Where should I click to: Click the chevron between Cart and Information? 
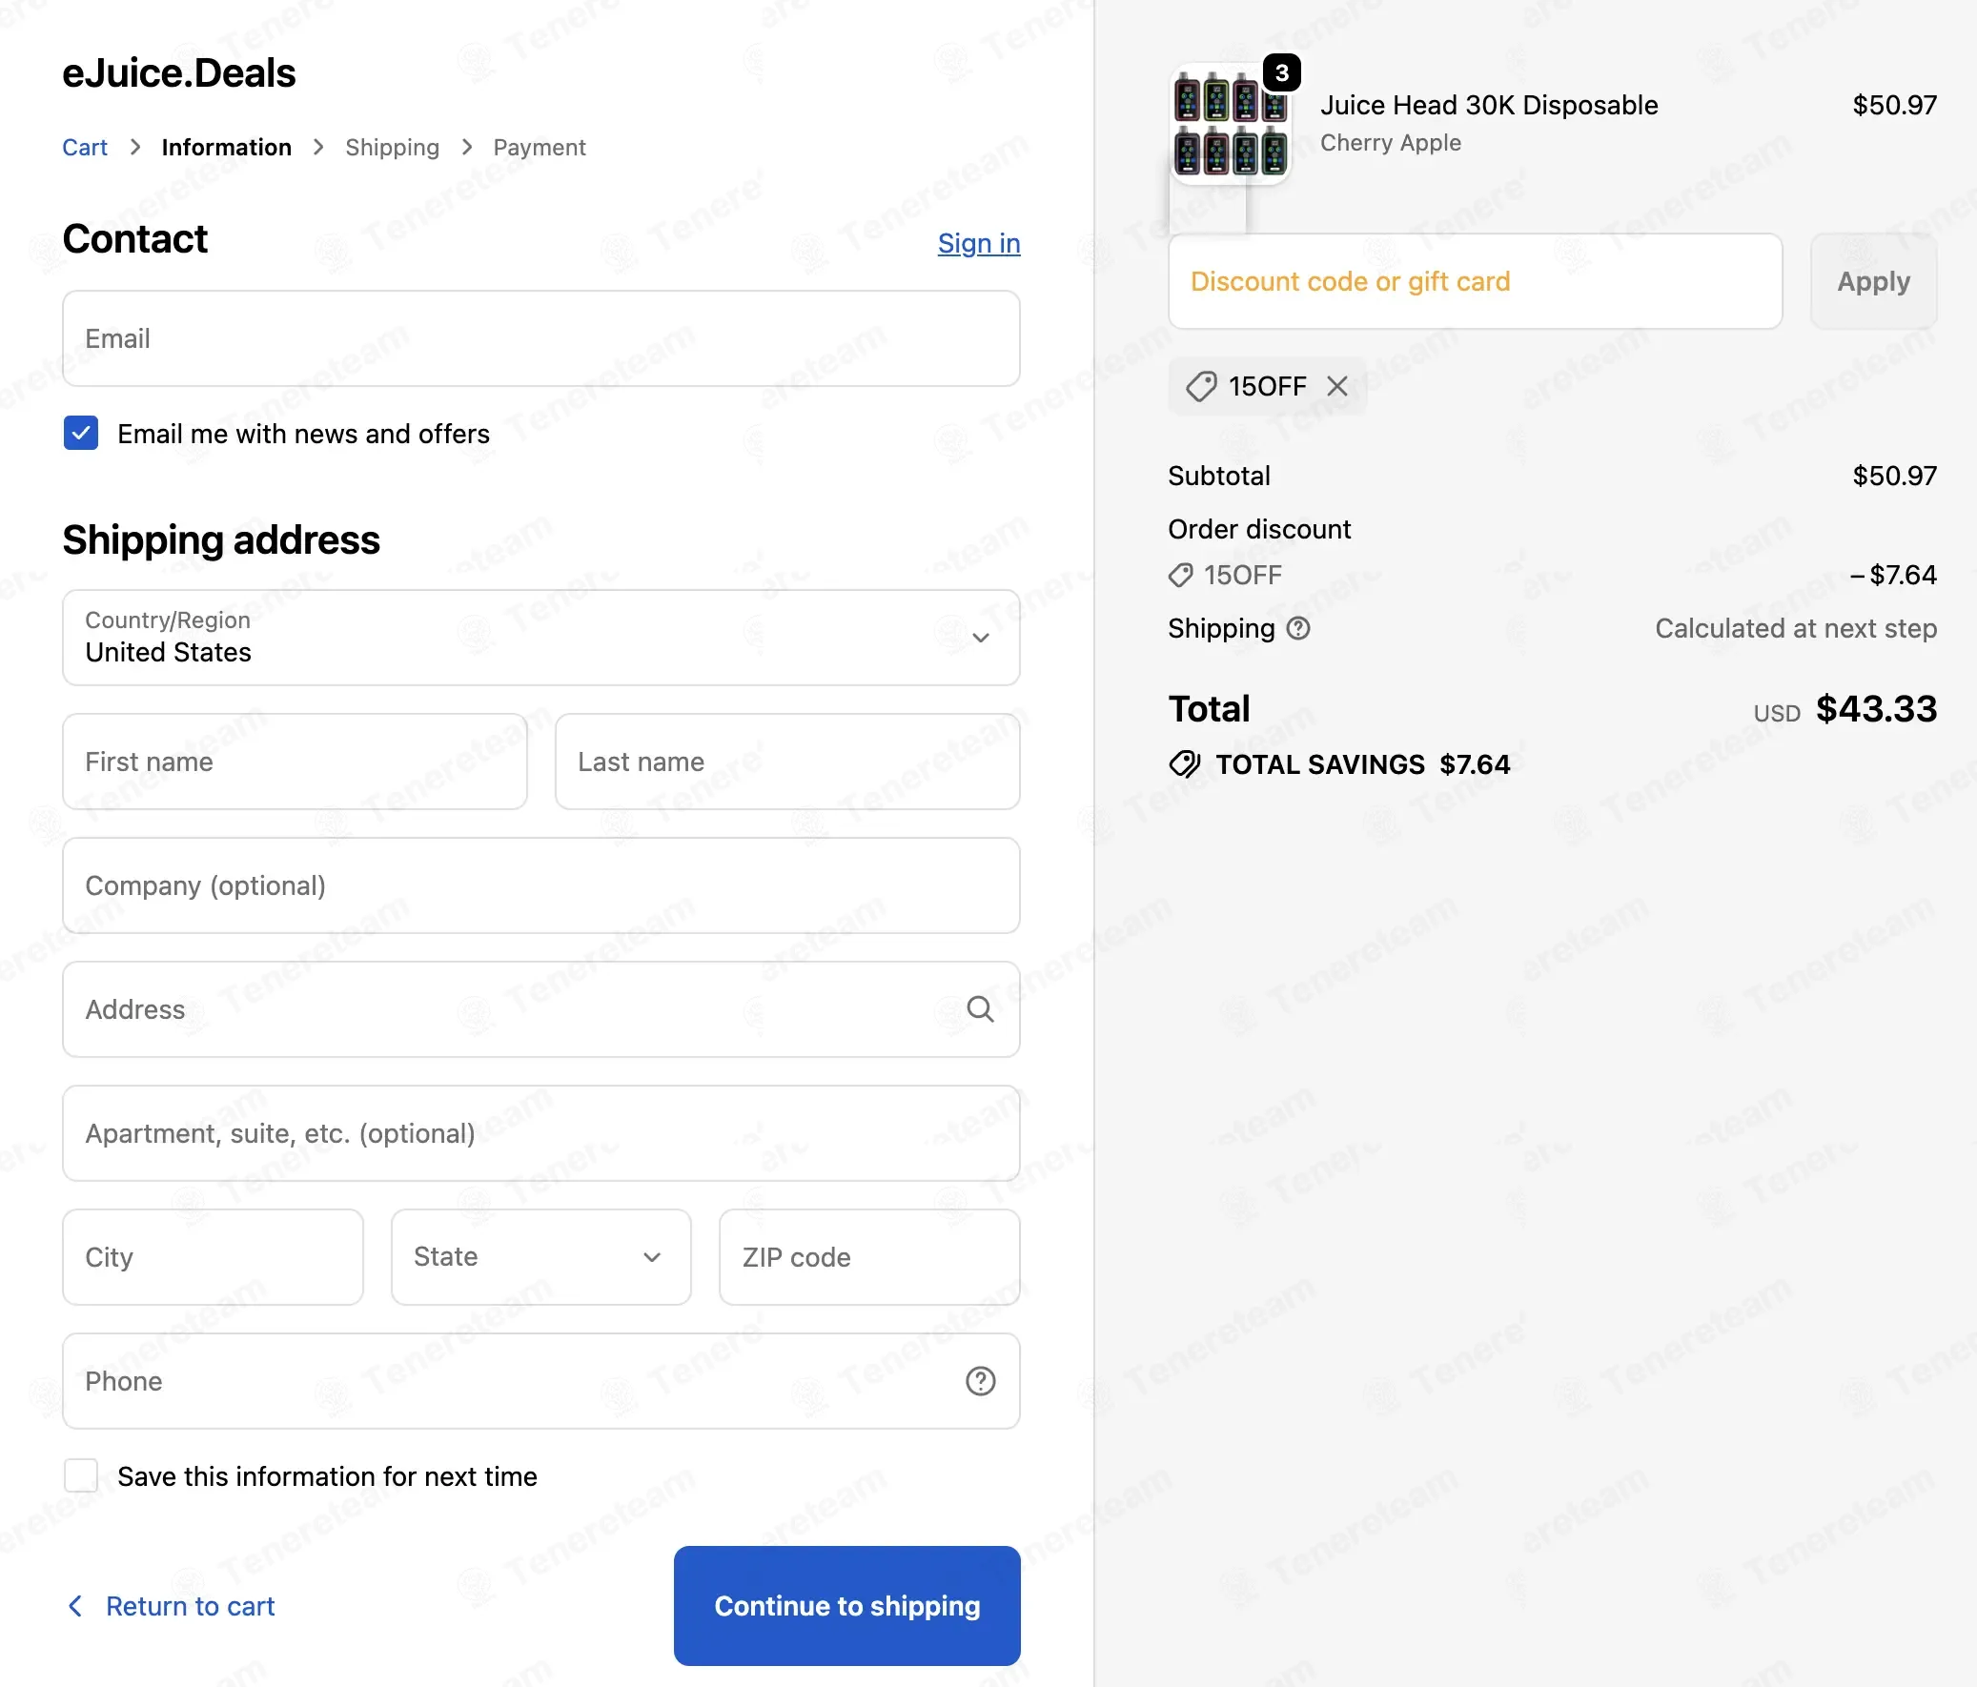(x=134, y=147)
